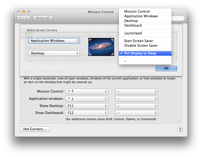The width and height of the screenshot is (202, 157).
Task: Select Dashboard in the hot corner menu
Action: tap(145, 25)
